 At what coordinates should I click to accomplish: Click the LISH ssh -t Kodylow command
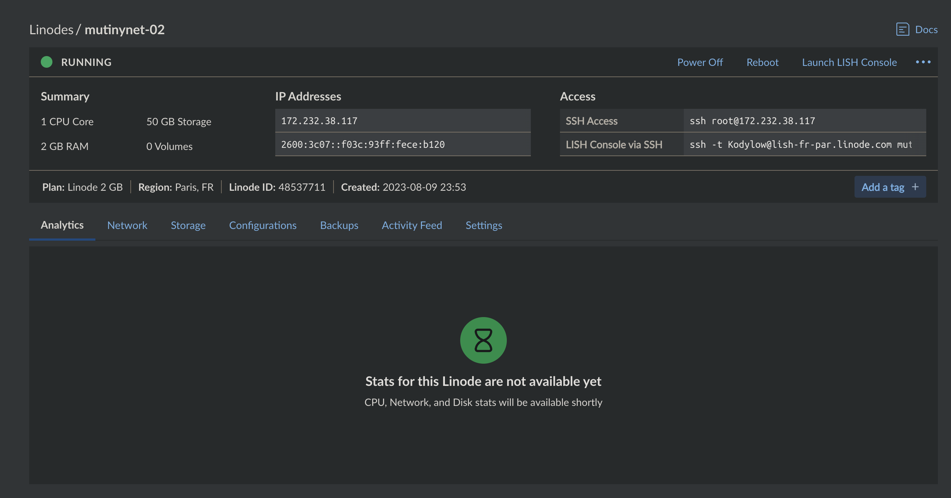tap(800, 145)
